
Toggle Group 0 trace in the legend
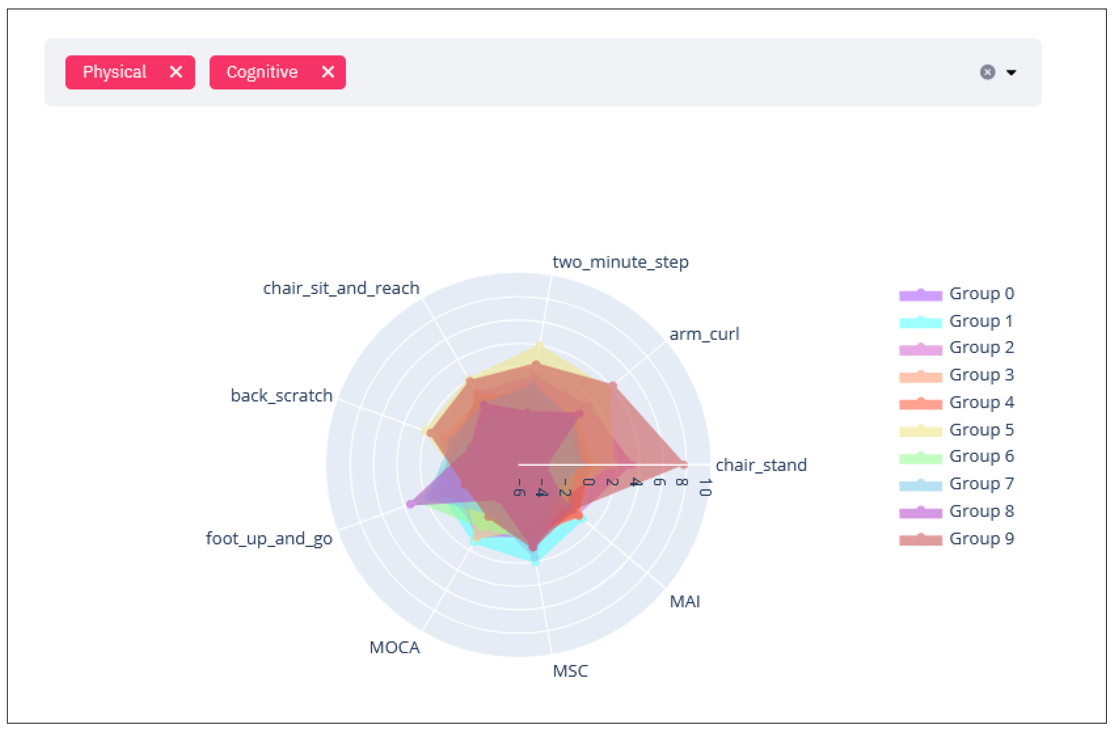[x=981, y=294]
